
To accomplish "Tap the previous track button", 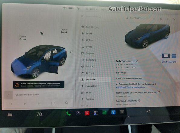I will coord(11,104).
